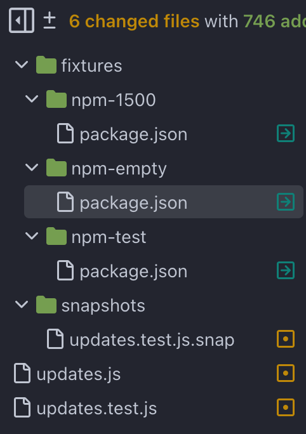Click modified dot icon beside updates.test.js

click(x=286, y=407)
